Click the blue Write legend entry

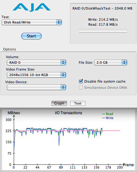point(108,118)
